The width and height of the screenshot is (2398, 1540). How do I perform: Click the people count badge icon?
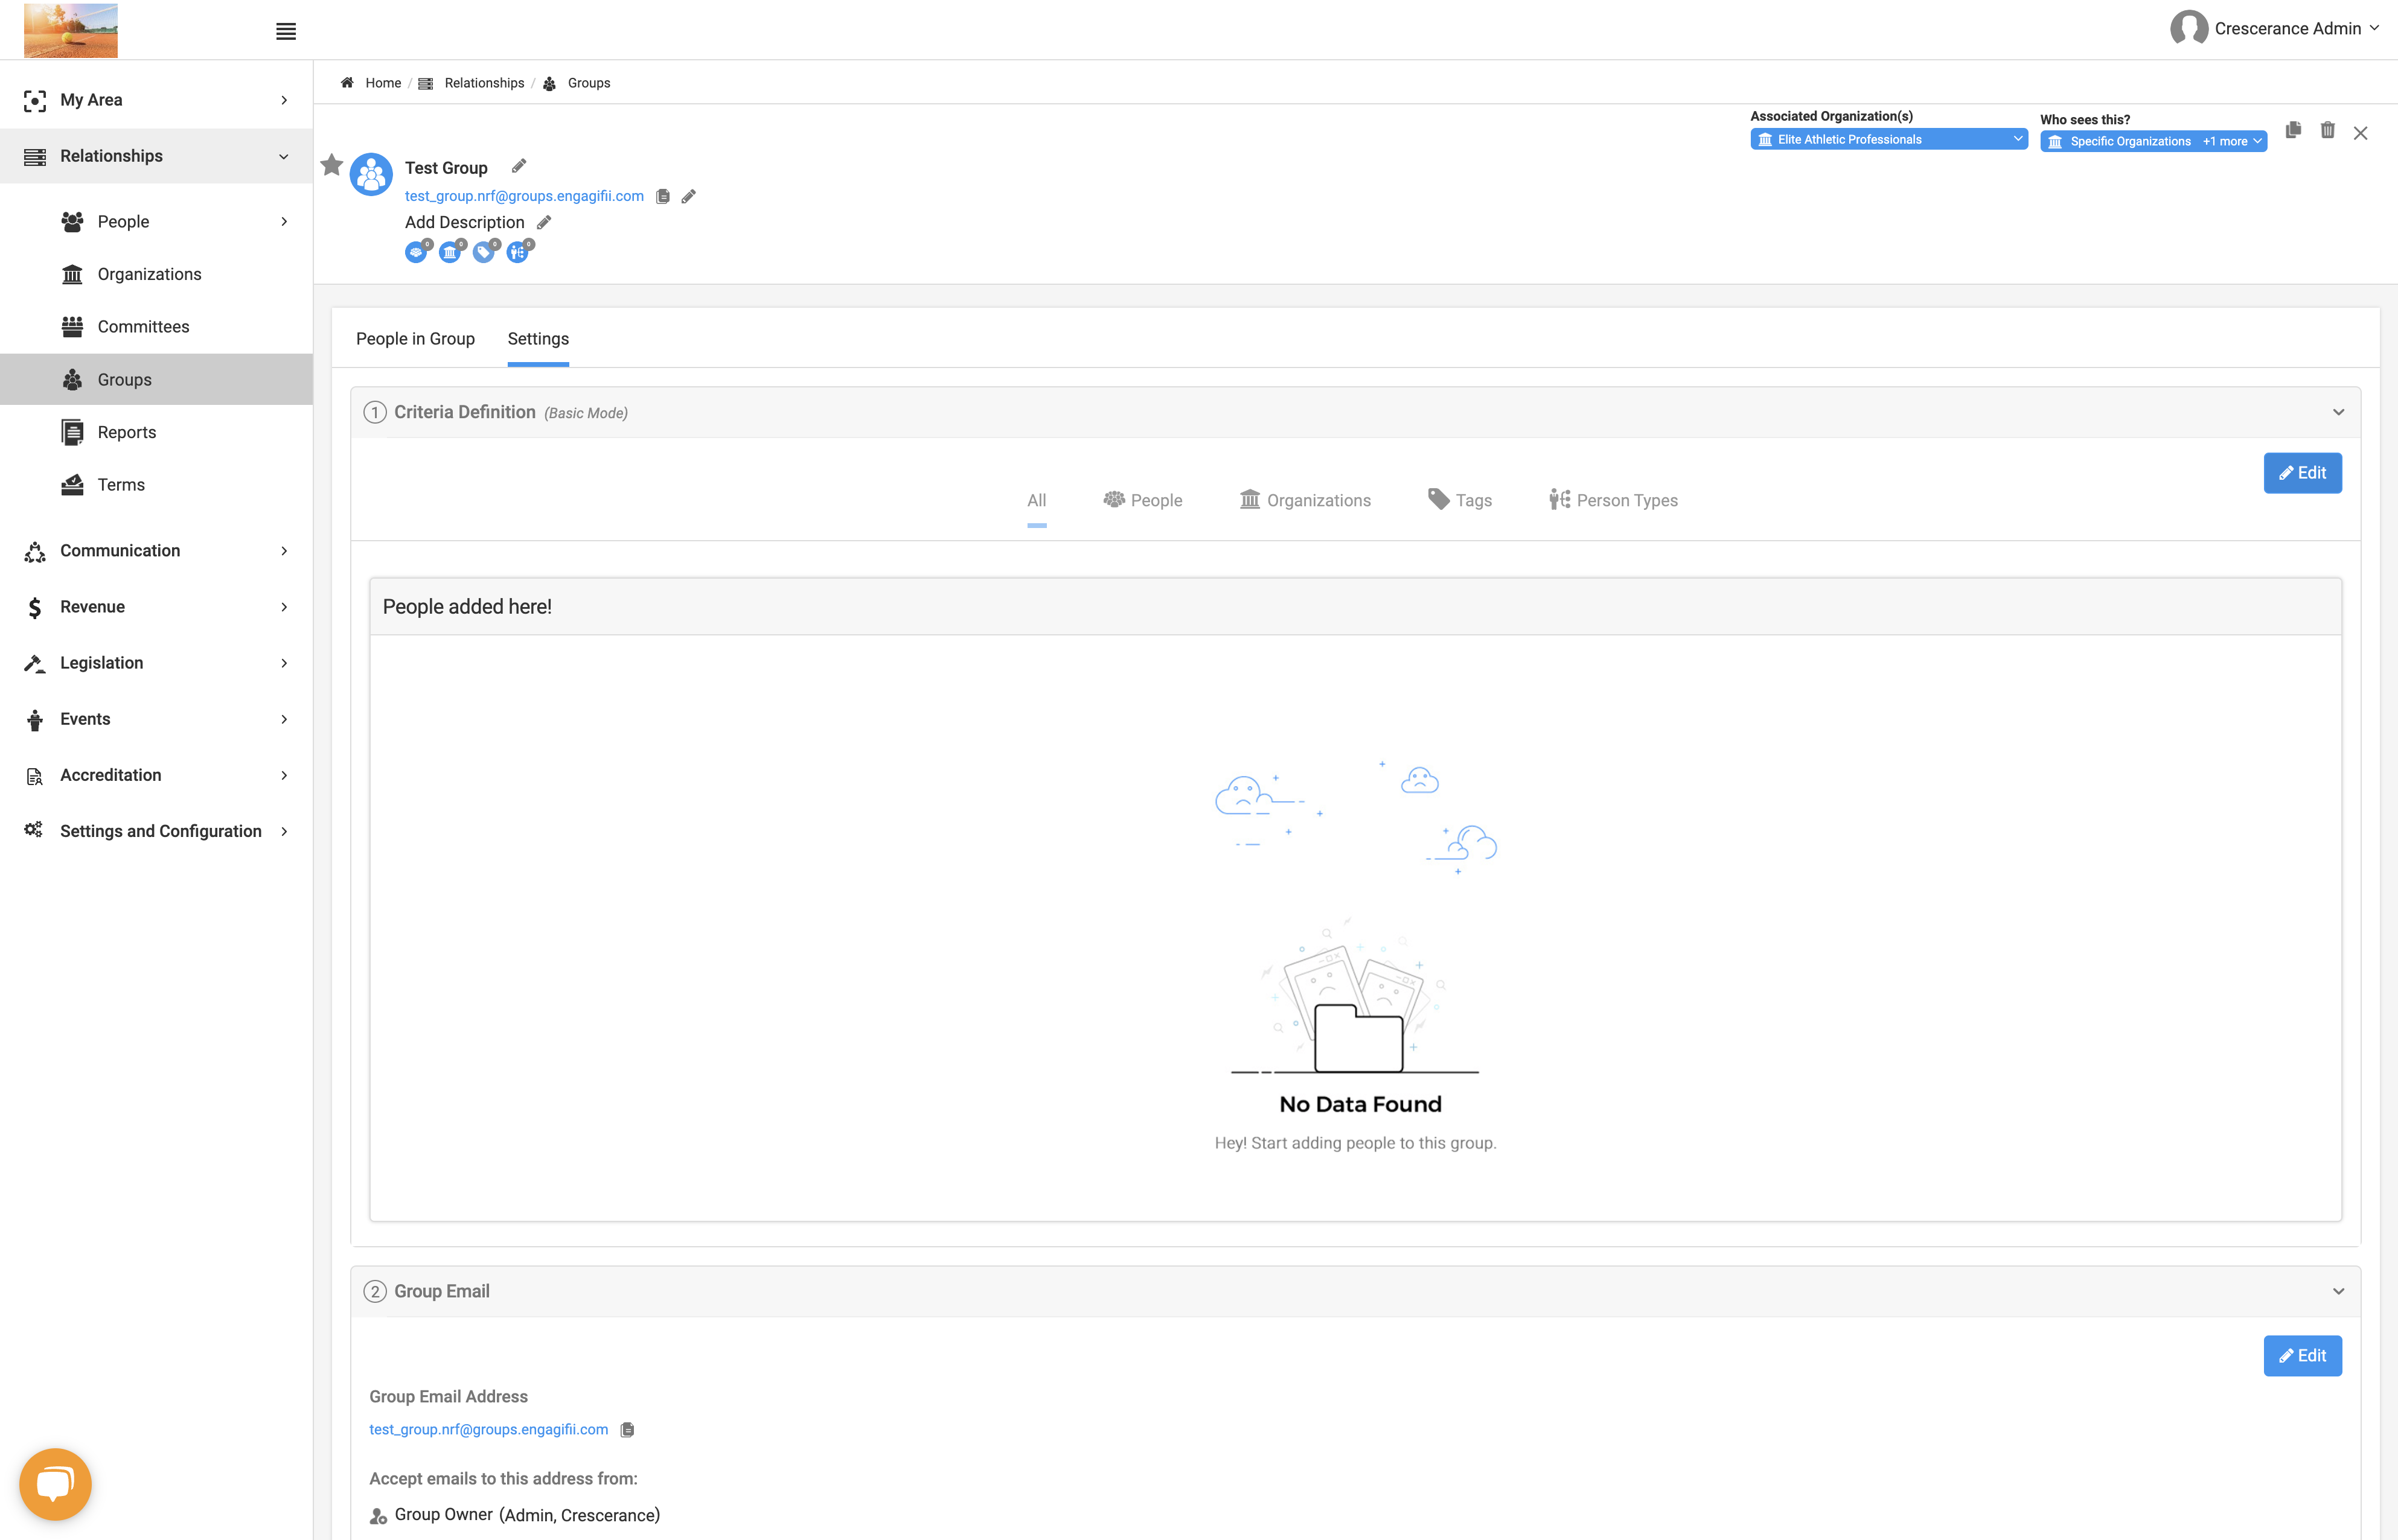click(x=416, y=252)
